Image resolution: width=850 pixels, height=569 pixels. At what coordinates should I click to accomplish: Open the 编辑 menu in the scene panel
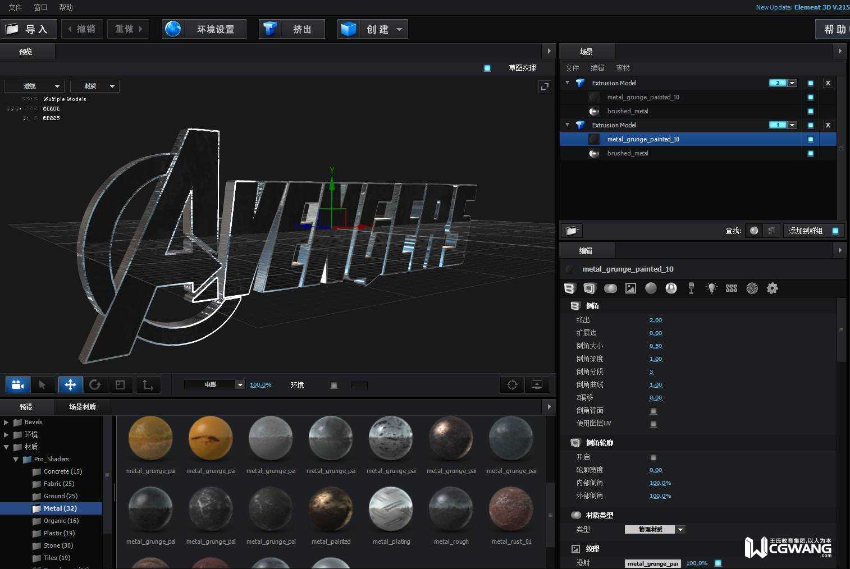[x=597, y=68]
